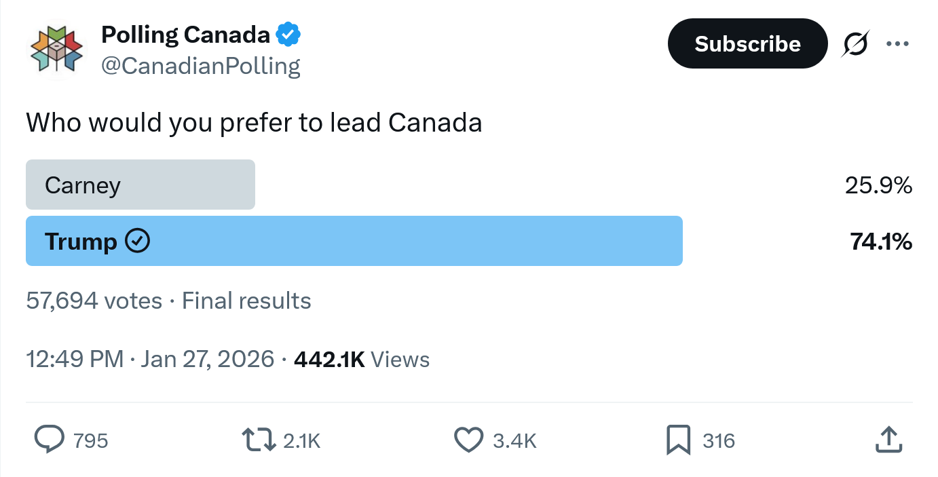Open the @CanadianPolling handle link
This screenshot has height=477, width=938.
201,66
